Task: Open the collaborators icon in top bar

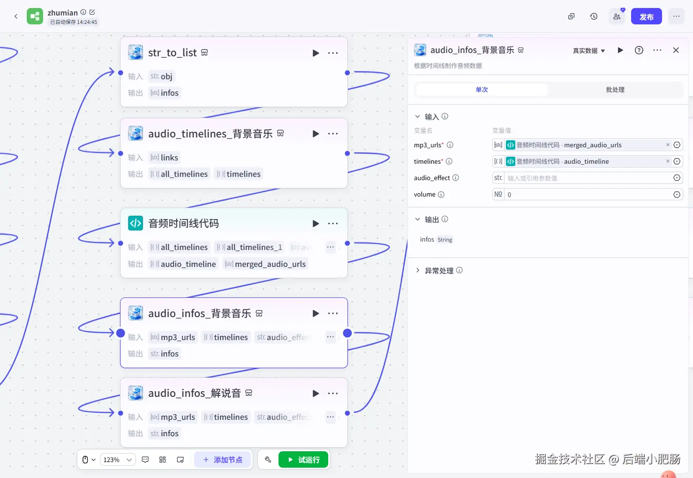Action: point(617,16)
